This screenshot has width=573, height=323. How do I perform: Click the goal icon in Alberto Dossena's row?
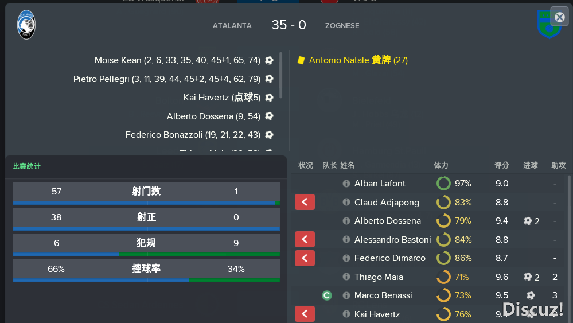pos(527,221)
